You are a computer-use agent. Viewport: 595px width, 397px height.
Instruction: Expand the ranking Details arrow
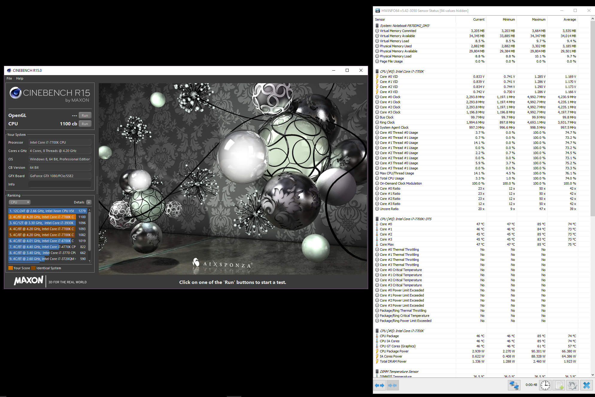tap(89, 202)
